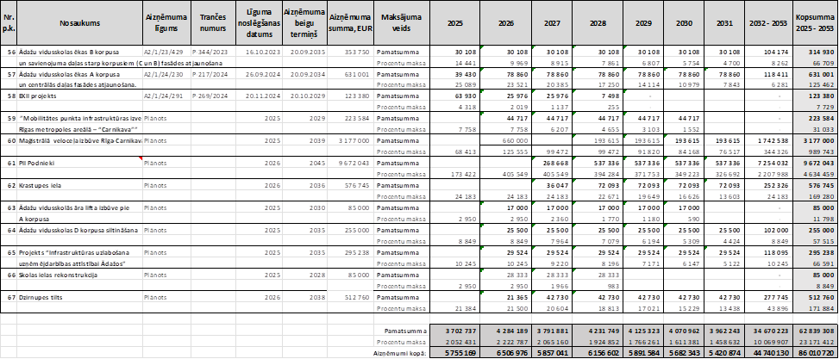Screen dimensions: 839x359
Task: Click the 2032 - 2053 column header
Action: pyautogui.click(x=767, y=22)
